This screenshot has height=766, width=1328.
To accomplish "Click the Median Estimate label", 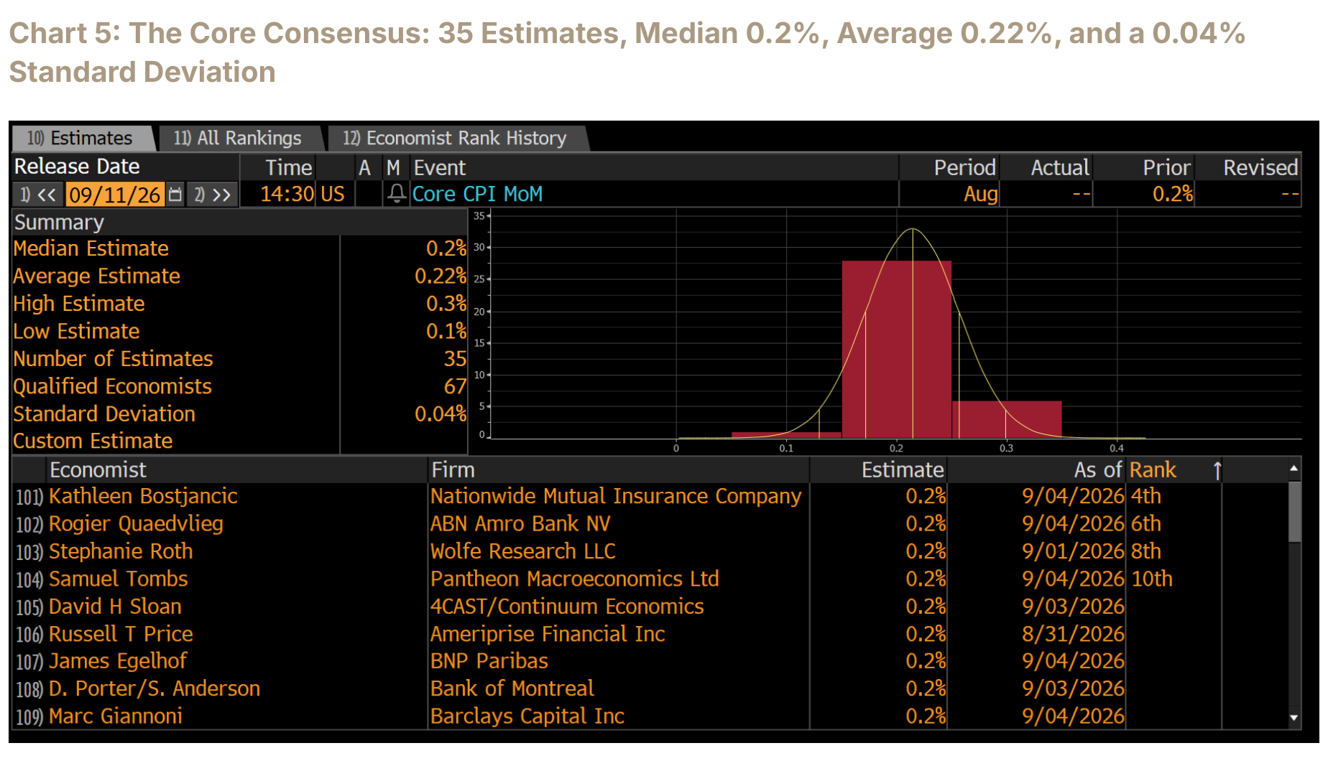I will tap(91, 248).
